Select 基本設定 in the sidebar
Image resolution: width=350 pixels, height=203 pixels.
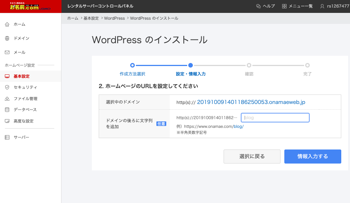(21, 76)
